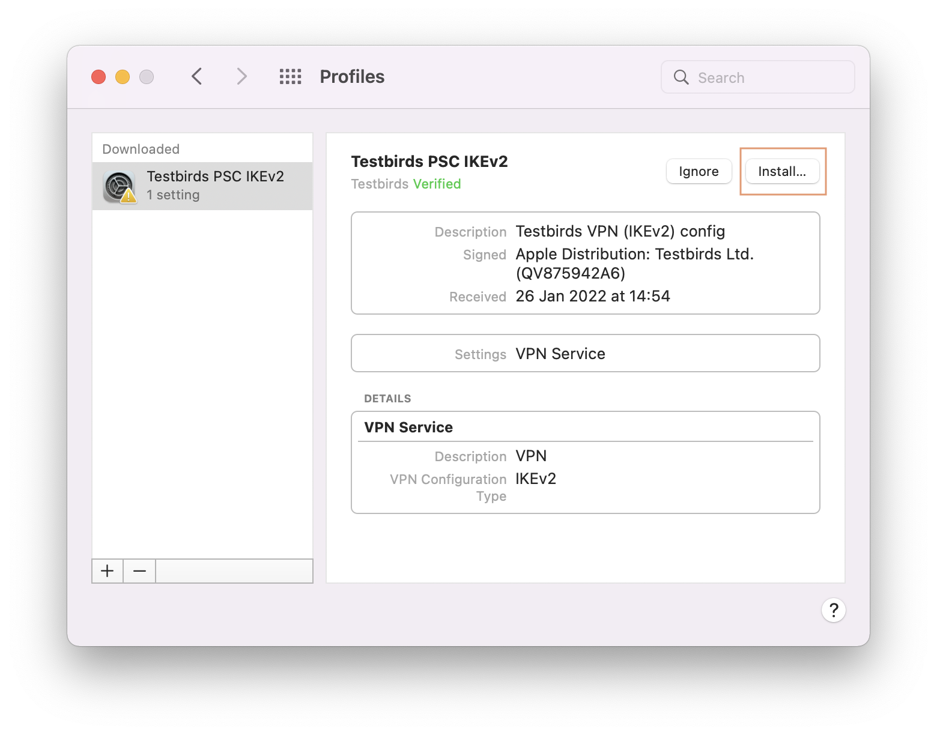Image resolution: width=937 pixels, height=735 pixels.
Task: Click the Signed Apple Distribution certificate text
Action: pos(634,263)
